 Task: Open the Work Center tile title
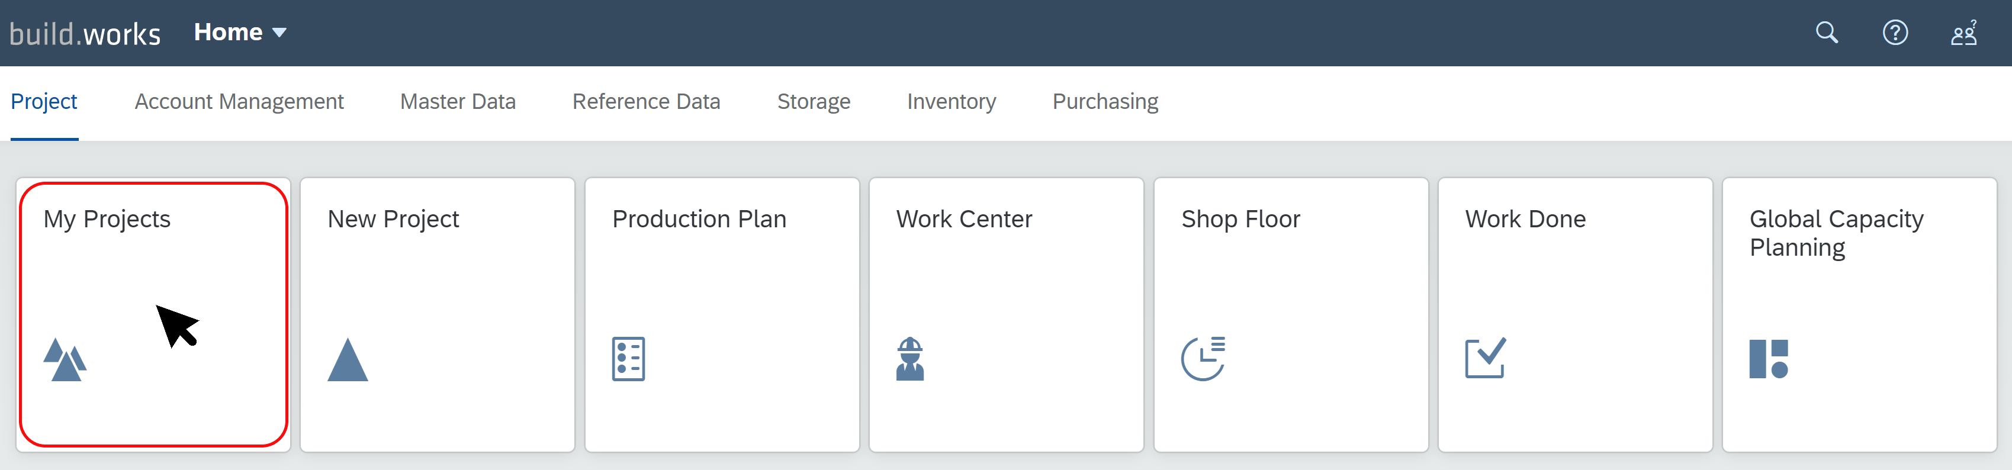point(964,218)
